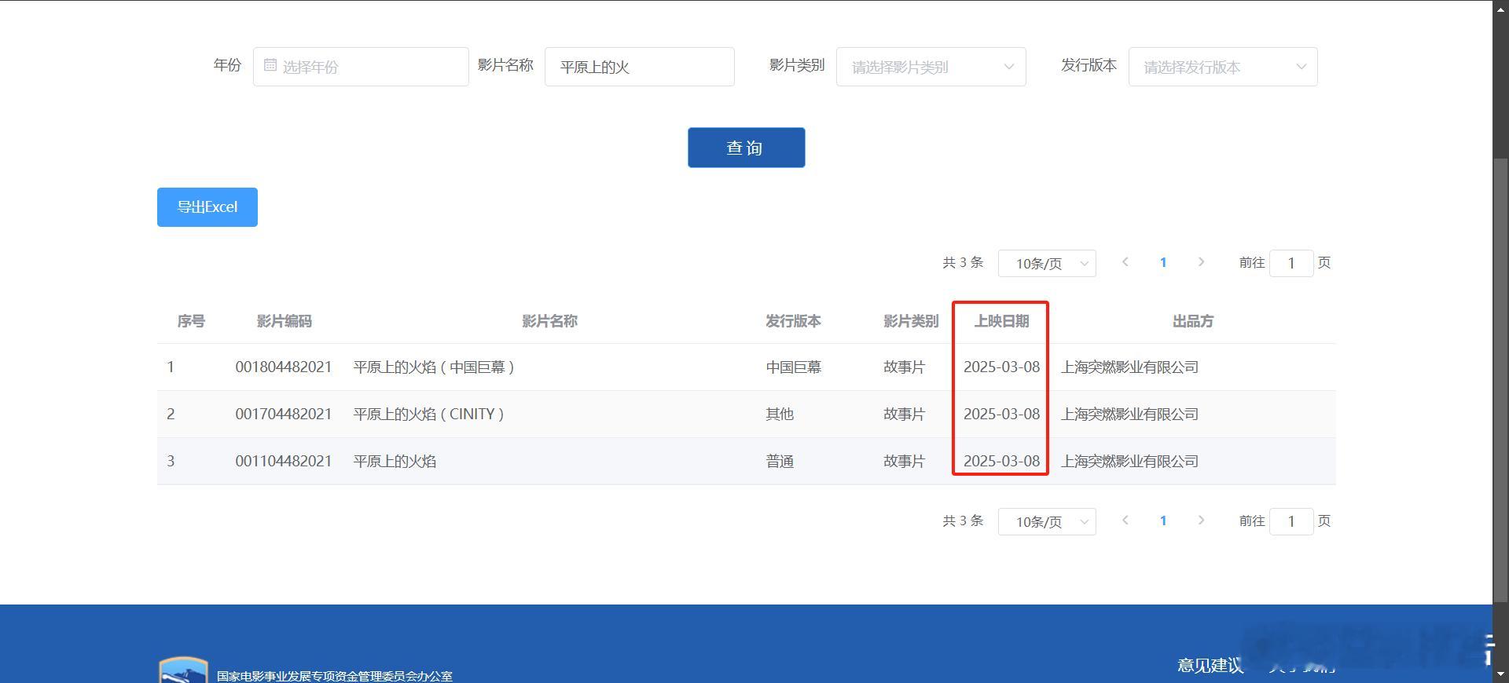Screen dimensions: 1509x683
Task: Click the 上映日期 column header
Action: click(1001, 321)
